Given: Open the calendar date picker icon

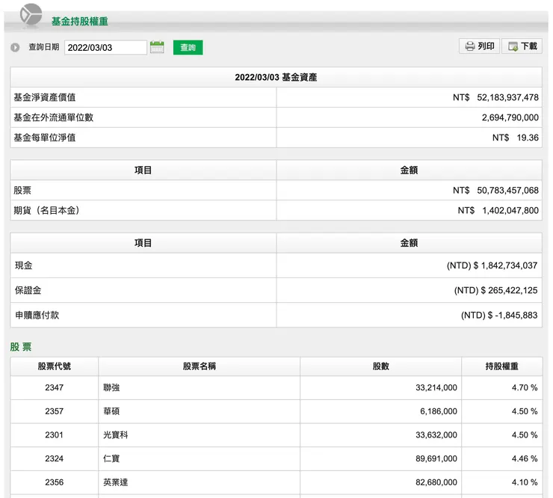Looking at the screenshot, I should coord(157,47).
